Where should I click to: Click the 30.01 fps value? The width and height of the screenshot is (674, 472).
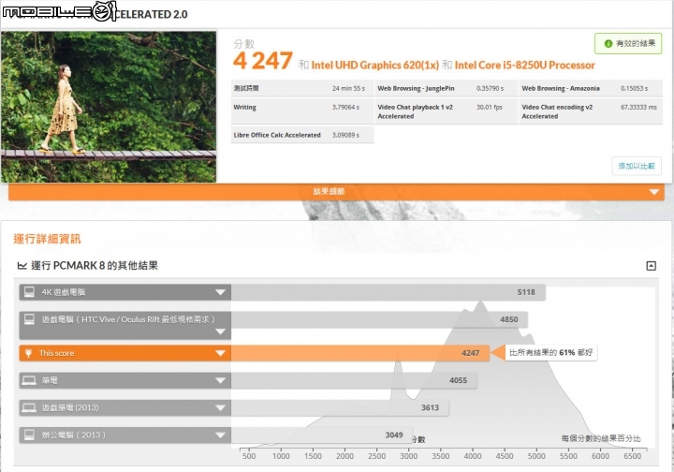click(490, 107)
